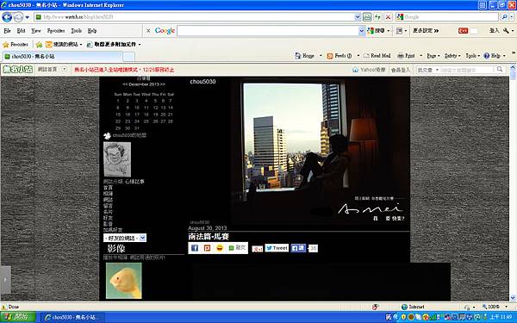The image size is (517, 323).
Task: Open the Safety dropdown in the command bar
Action: [x=452, y=56]
